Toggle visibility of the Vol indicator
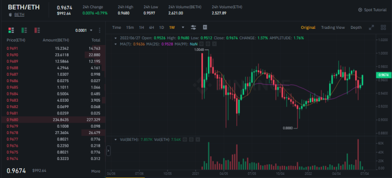 (x=185, y=139)
